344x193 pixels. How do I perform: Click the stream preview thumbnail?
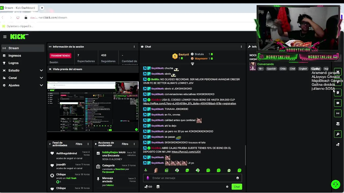[x=93, y=106]
